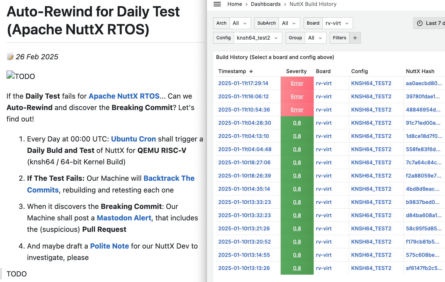Open build timestamp 2025-01-10t13:13:26
This screenshot has height=282, width=445.
pyautogui.click(x=244, y=268)
